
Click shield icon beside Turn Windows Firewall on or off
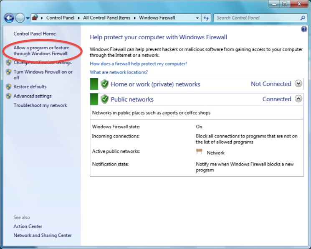point(8,72)
